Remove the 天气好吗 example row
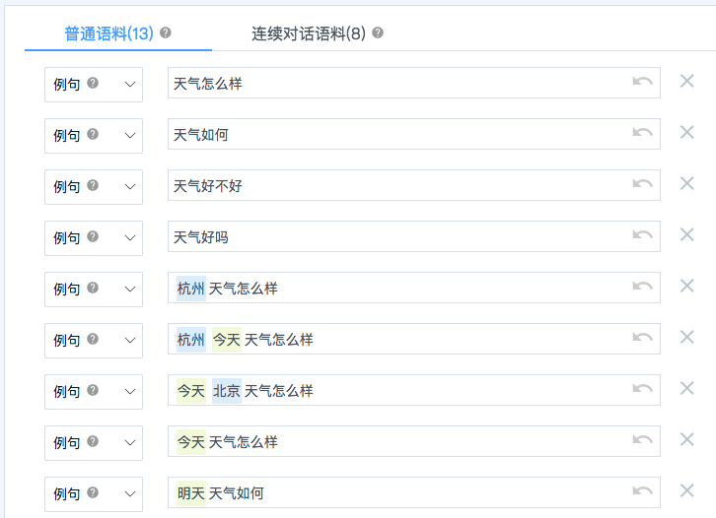 (687, 234)
